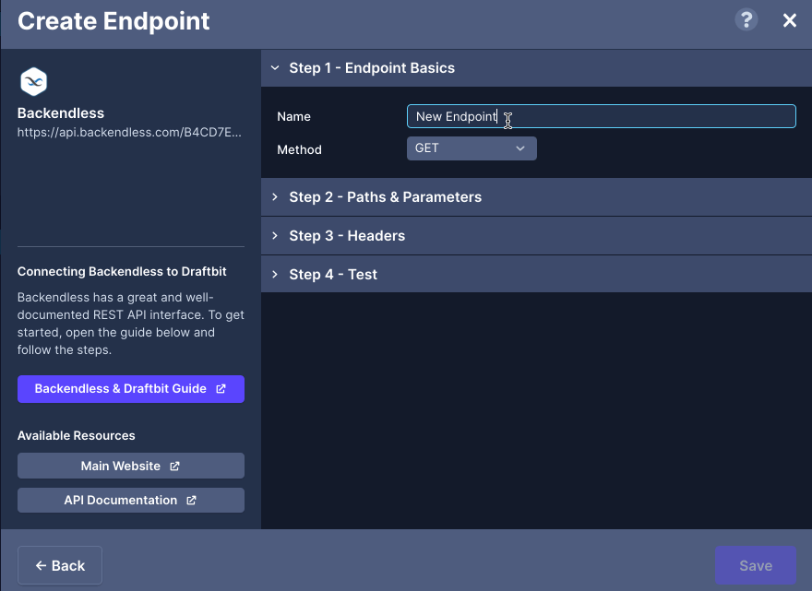Click the Name input field
812x591 pixels.
click(602, 116)
